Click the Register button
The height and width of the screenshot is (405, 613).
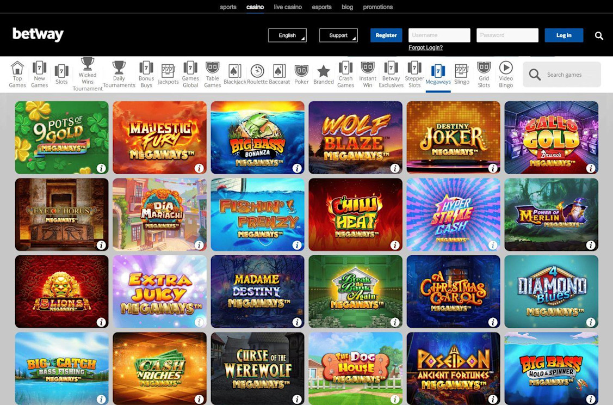pos(386,35)
